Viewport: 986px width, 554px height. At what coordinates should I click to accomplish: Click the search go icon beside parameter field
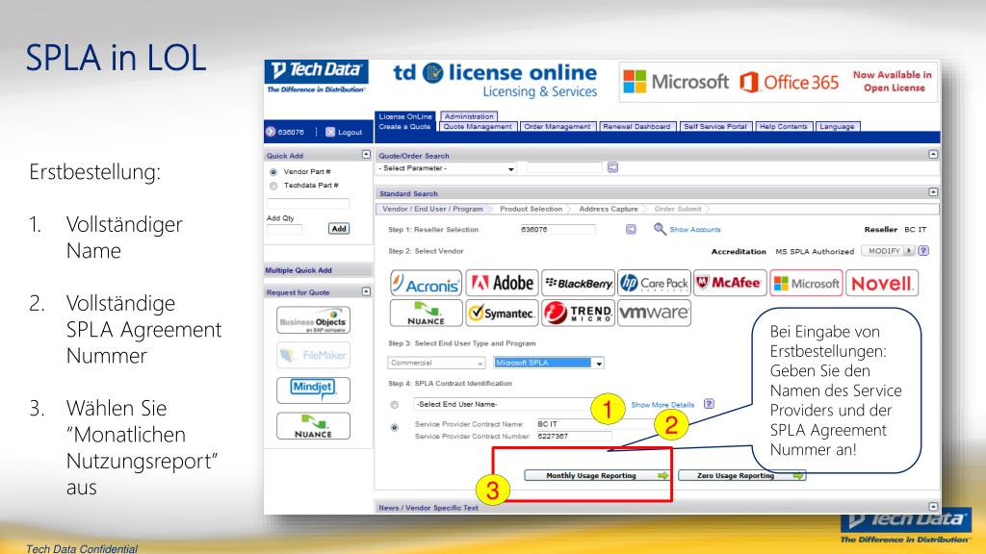pos(612,167)
